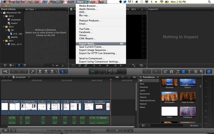The height and width of the screenshot is (134, 214).
Task: Play the viewer video
Action: (108, 66)
